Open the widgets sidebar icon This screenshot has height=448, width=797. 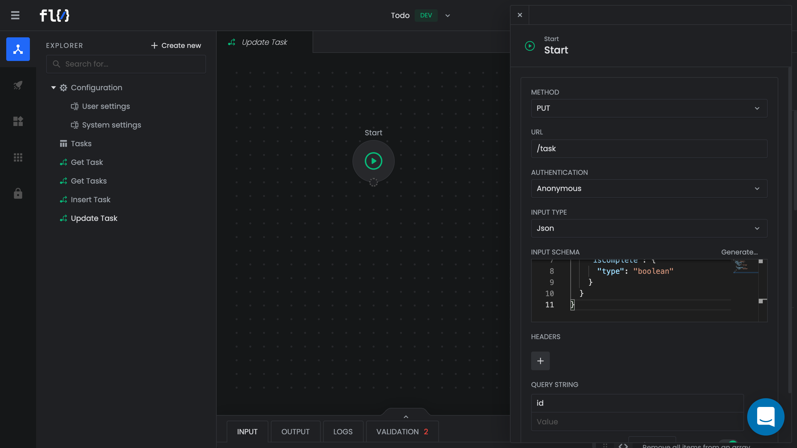pyautogui.click(x=18, y=121)
